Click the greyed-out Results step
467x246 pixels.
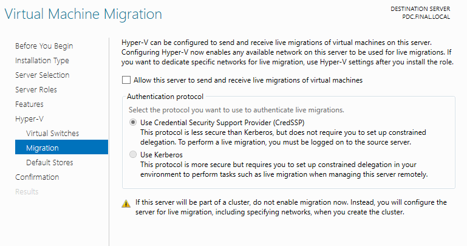point(27,192)
